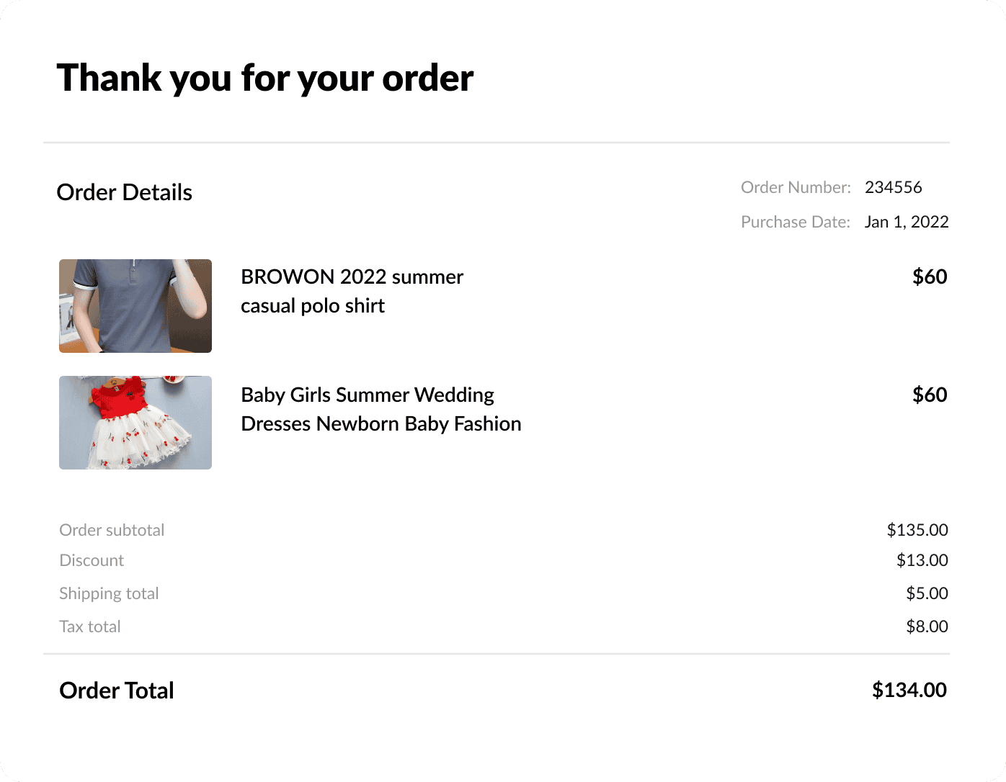Open the Baby Girls Summer Wedding Dresses title
This screenshot has height=782, width=1006.
pos(380,409)
